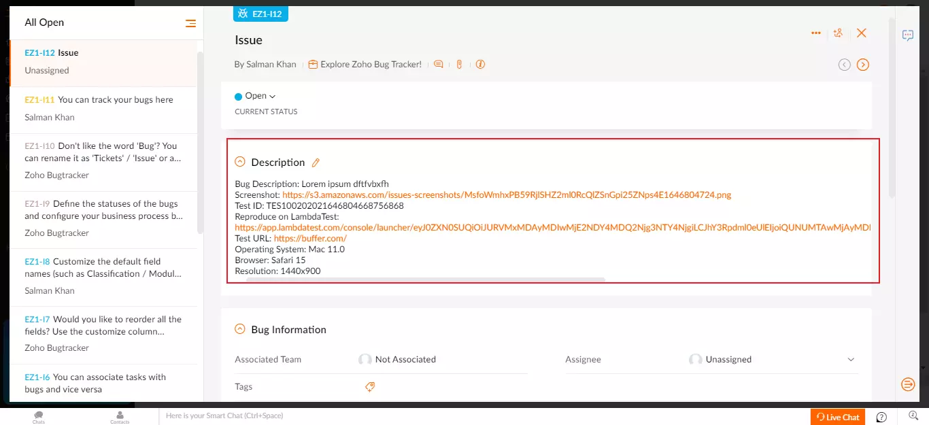Click the add follower icon
This screenshot has height=425, width=929.
(x=838, y=33)
